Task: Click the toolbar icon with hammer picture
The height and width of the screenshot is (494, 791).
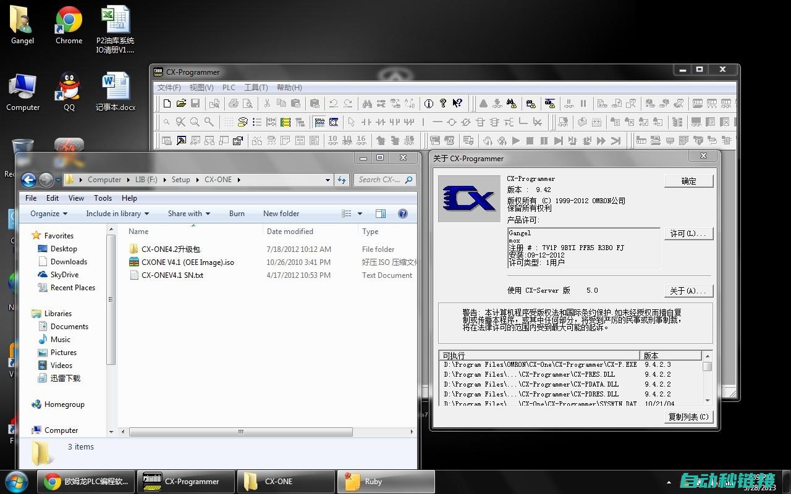Action: point(181,140)
